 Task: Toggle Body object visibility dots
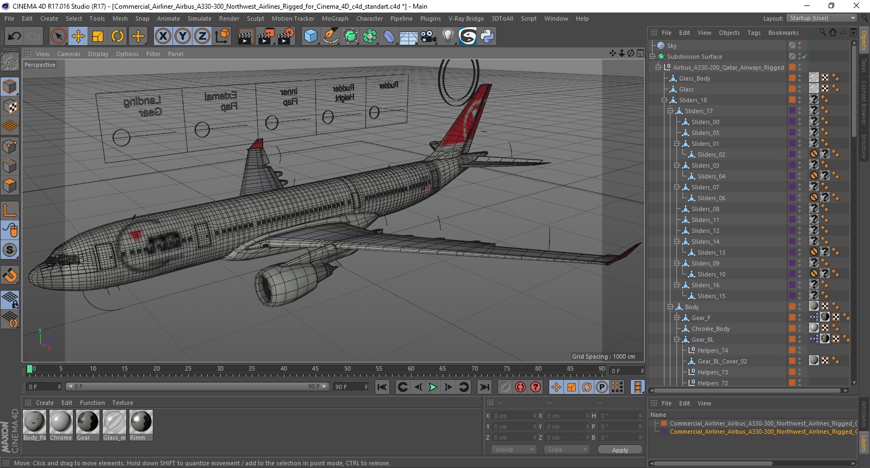click(800, 307)
